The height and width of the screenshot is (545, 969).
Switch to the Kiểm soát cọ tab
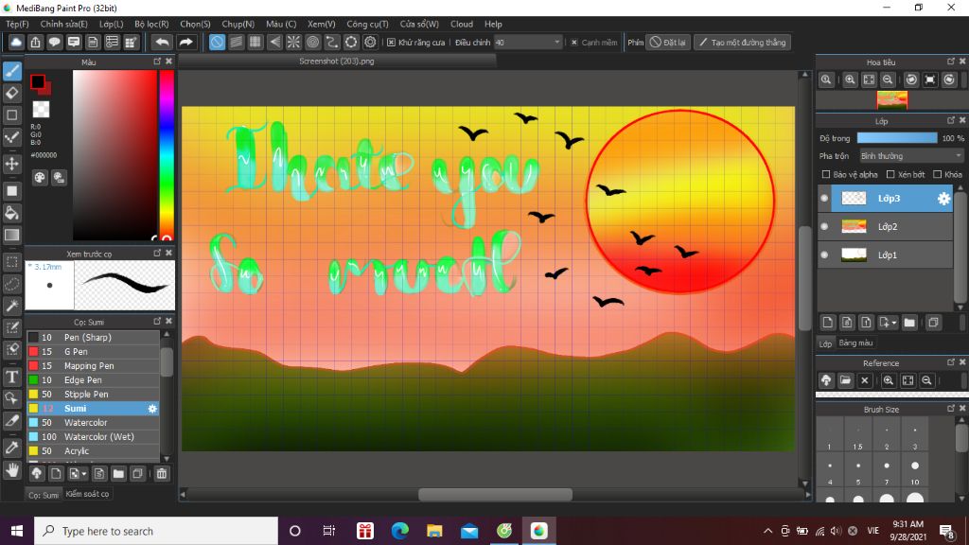click(x=87, y=494)
